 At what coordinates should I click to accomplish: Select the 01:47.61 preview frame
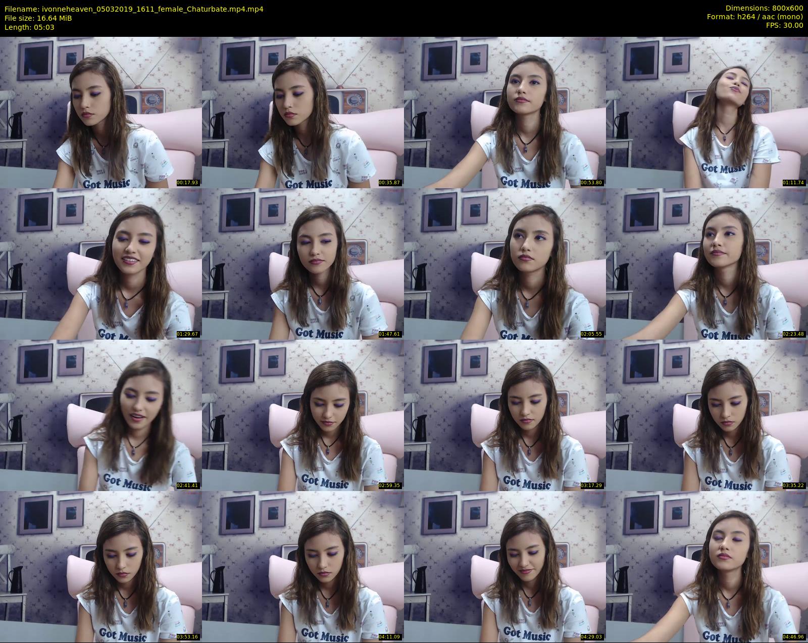(303, 264)
